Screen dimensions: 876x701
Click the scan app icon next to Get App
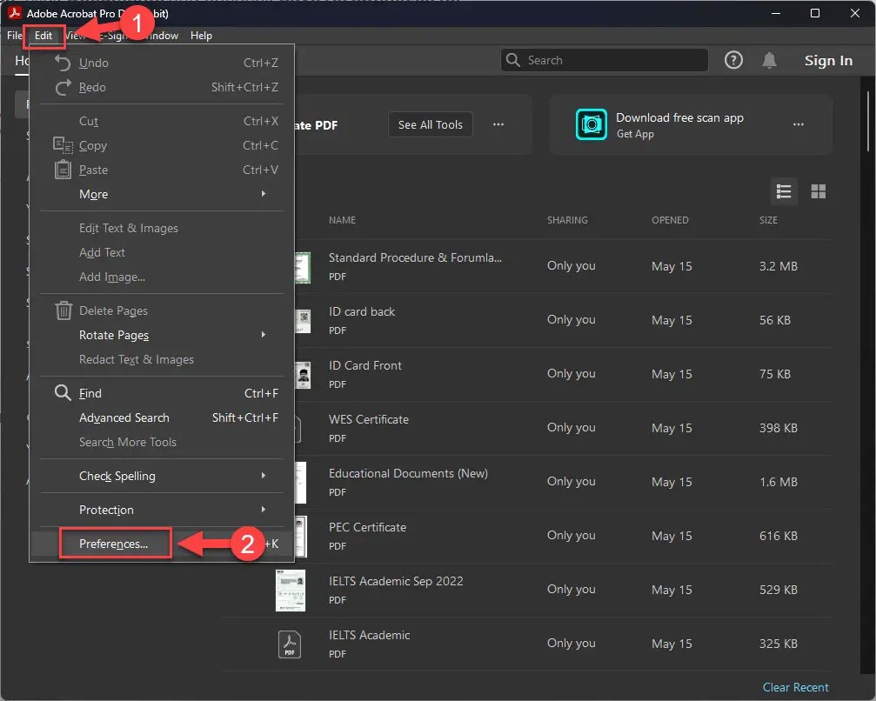pos(592,125)
